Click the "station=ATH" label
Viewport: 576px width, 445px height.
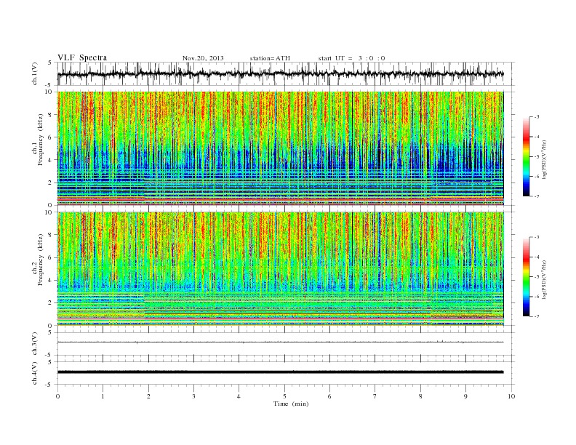click(270, 58)
